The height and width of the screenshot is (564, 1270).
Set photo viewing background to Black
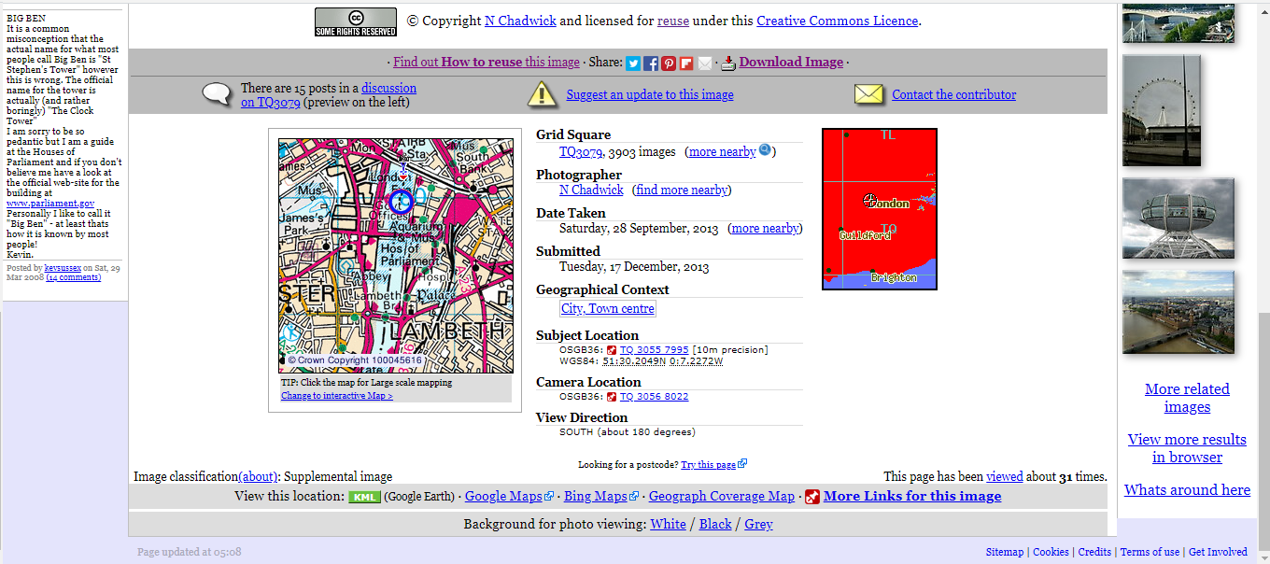point(715,524)
